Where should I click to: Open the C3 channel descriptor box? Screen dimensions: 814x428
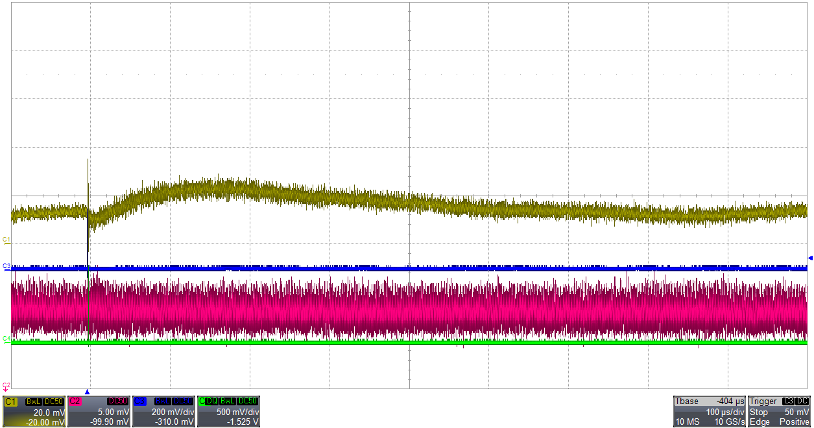[x=163, y=411]
